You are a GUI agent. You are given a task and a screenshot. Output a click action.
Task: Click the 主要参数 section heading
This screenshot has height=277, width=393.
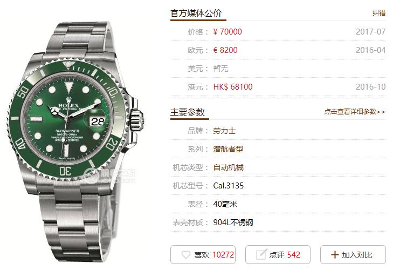pos(188,112)
